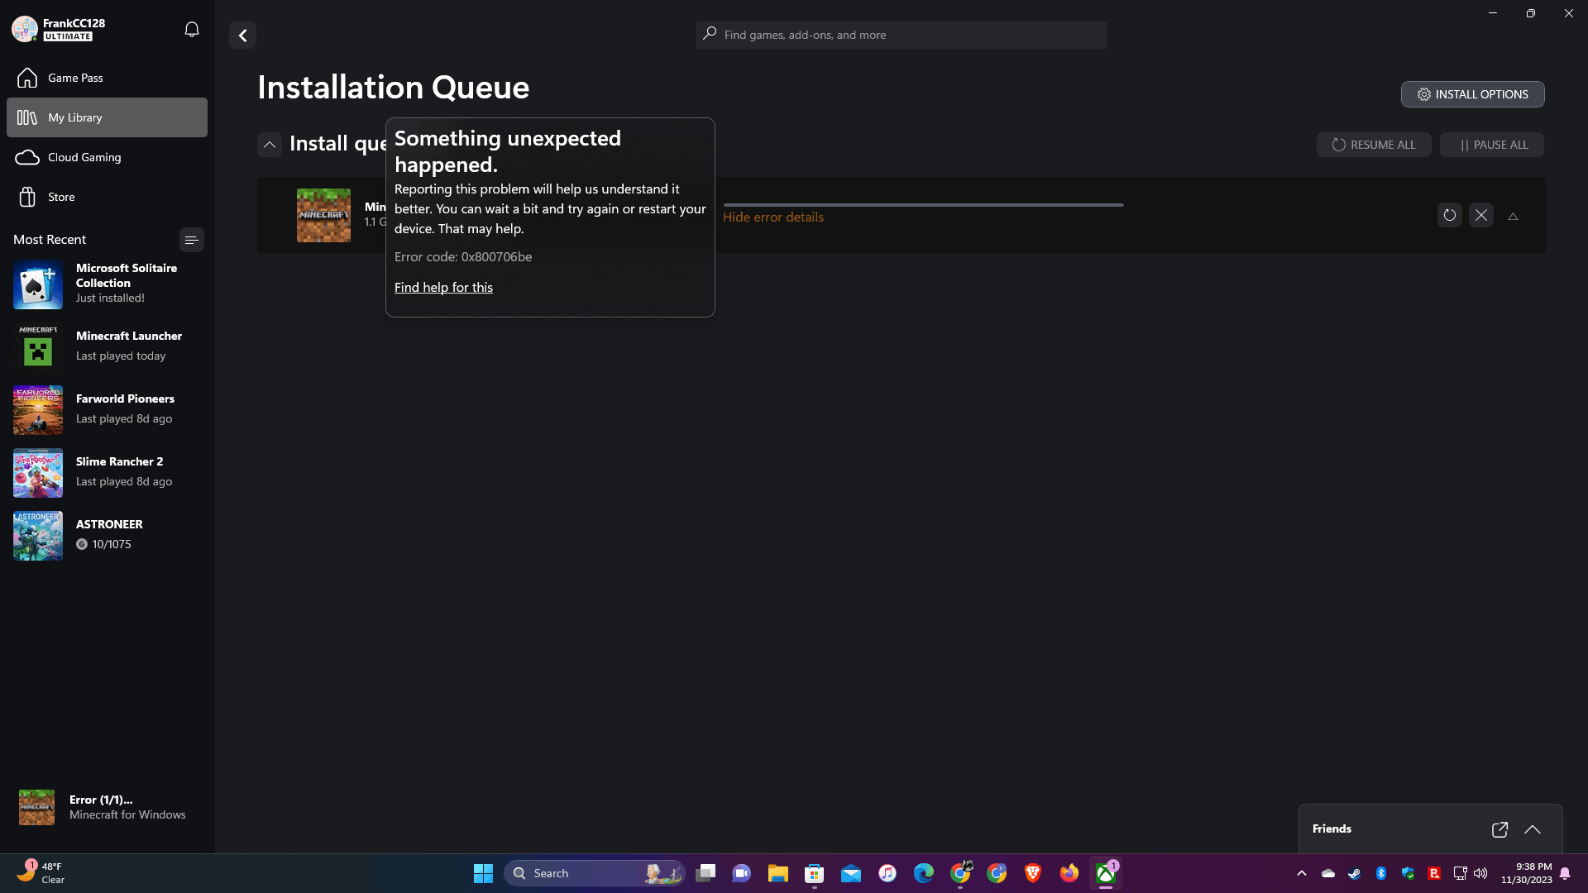Open Teams Chat from taskbar
Image resolution: width=1588 pixels, height=893 pixels.
[742, 873]
